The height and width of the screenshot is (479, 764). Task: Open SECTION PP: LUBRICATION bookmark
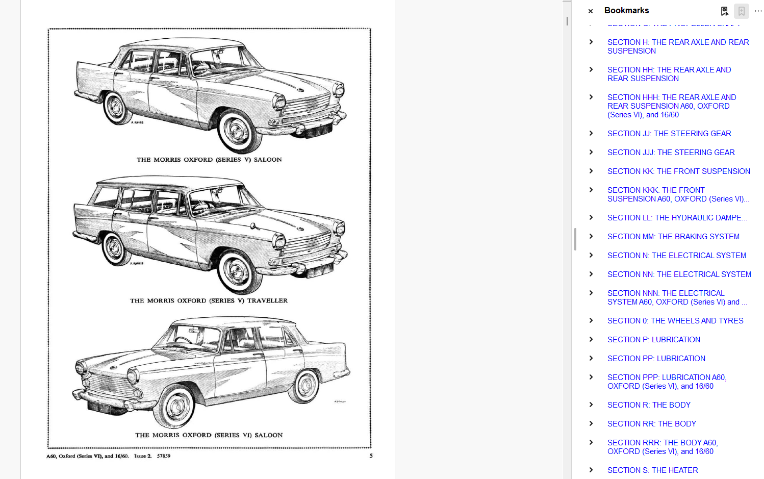tap(656, 359)
